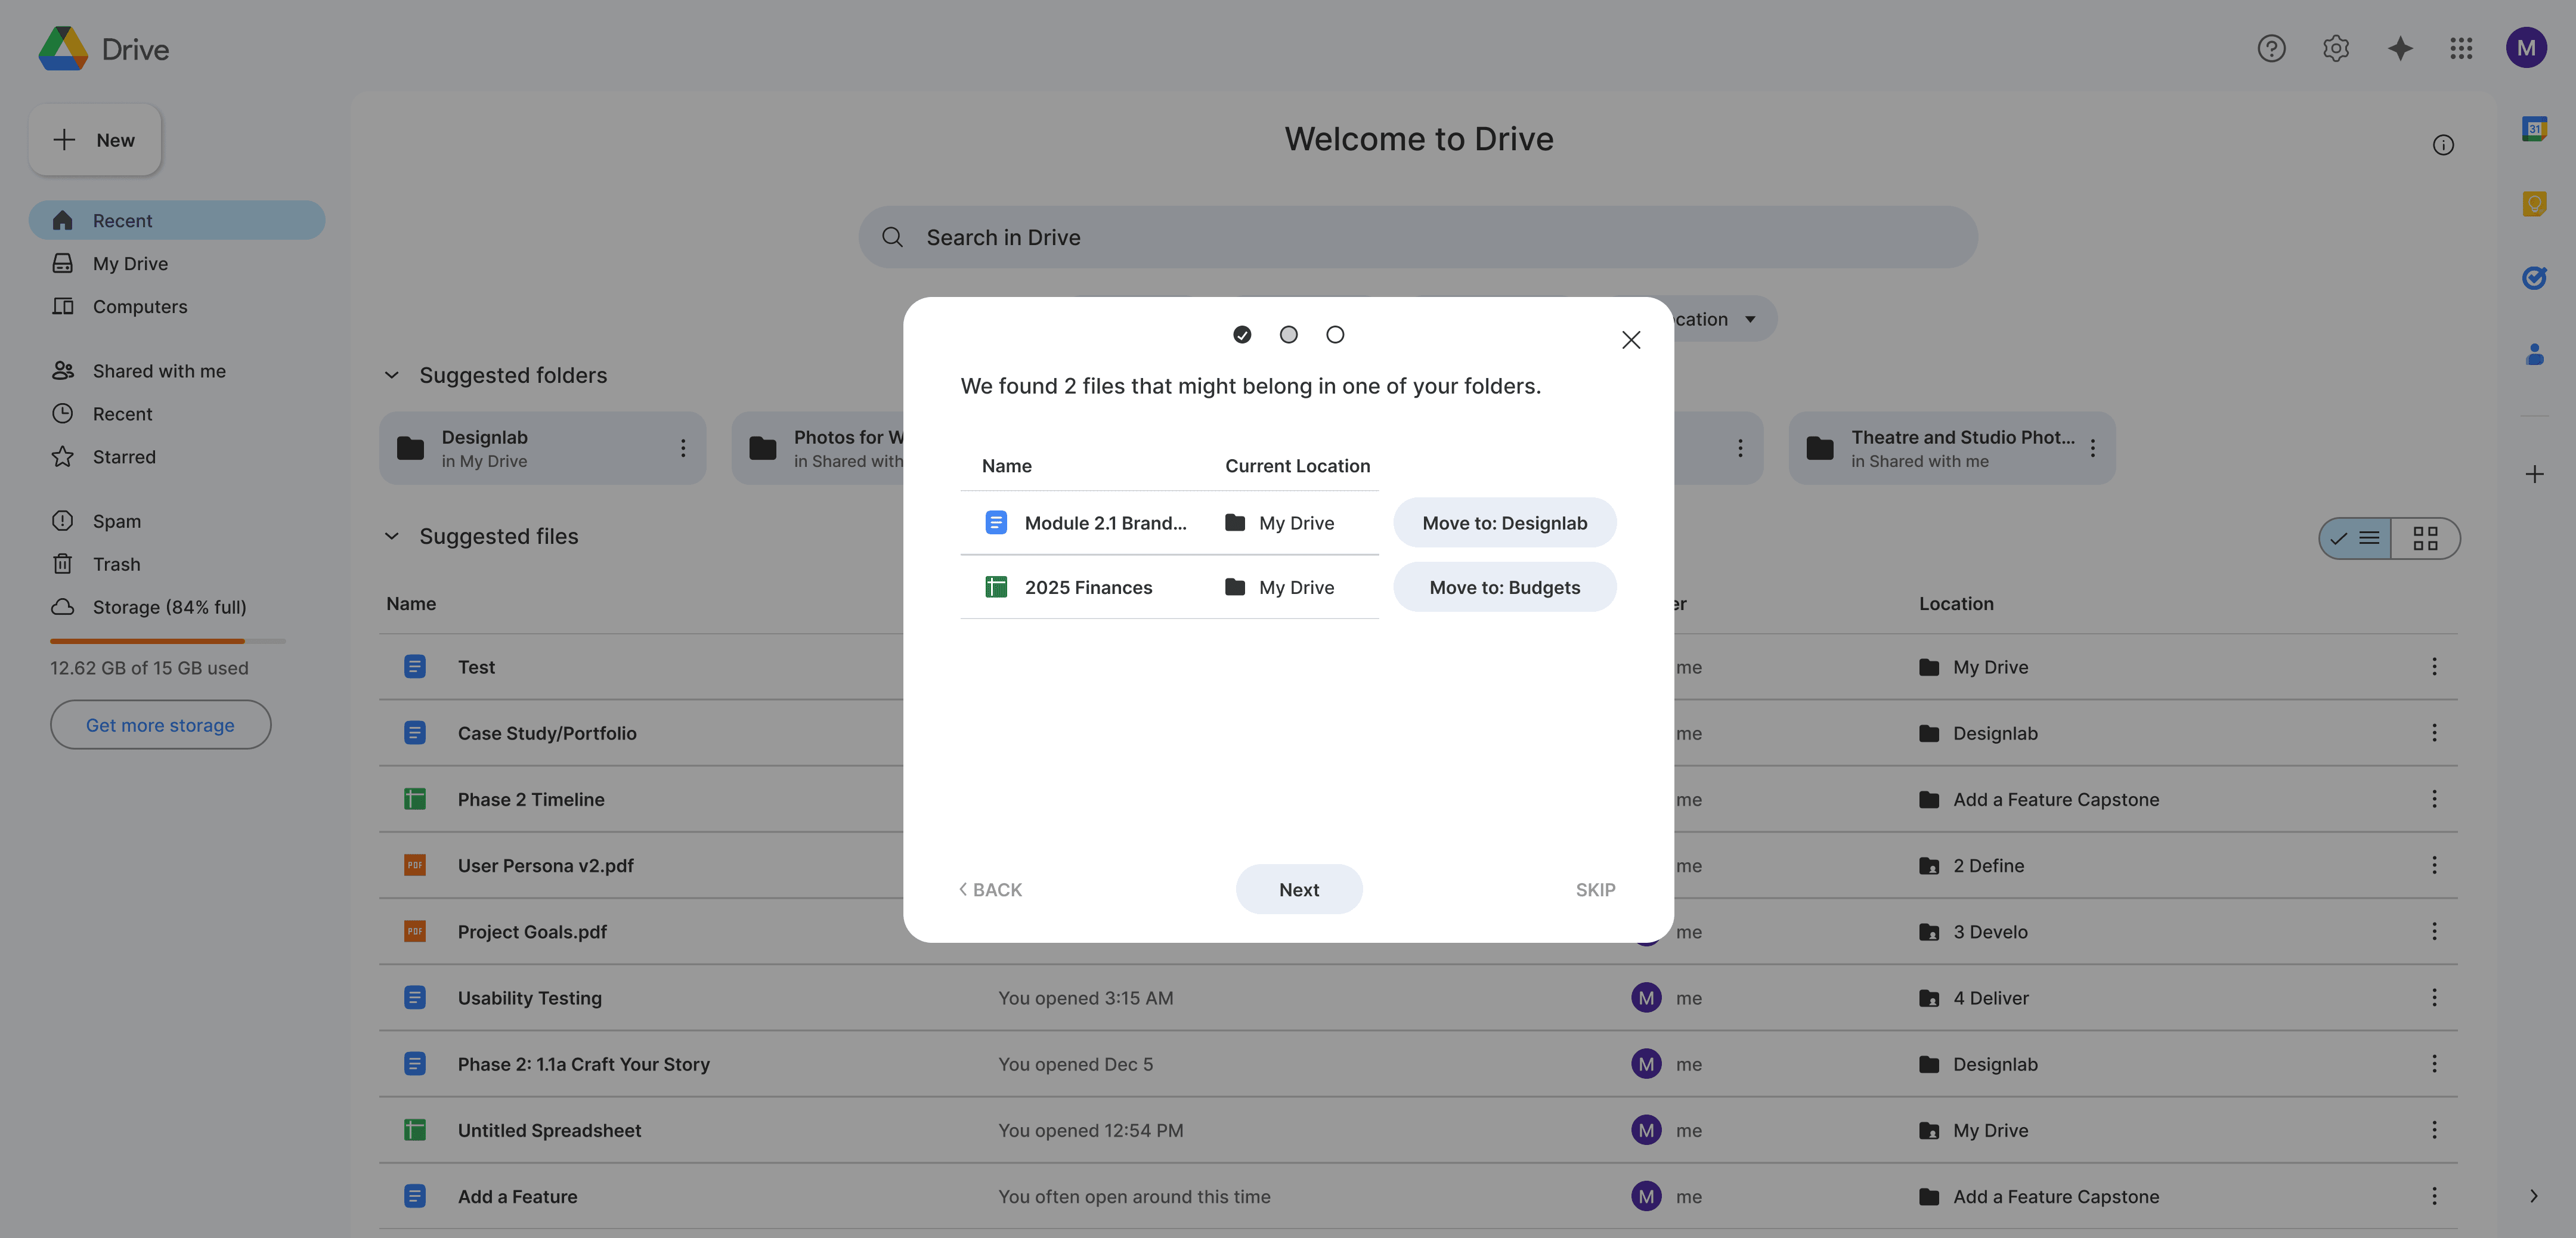Collapse the Suggested files section
2576x1238 pixels.
pos(392,536)
